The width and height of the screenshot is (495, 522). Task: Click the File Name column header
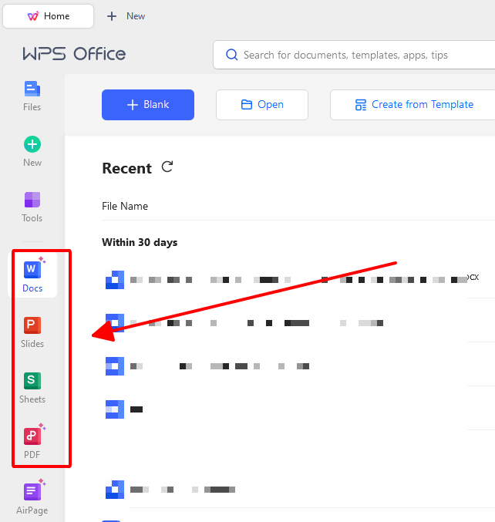pos(125,206)
